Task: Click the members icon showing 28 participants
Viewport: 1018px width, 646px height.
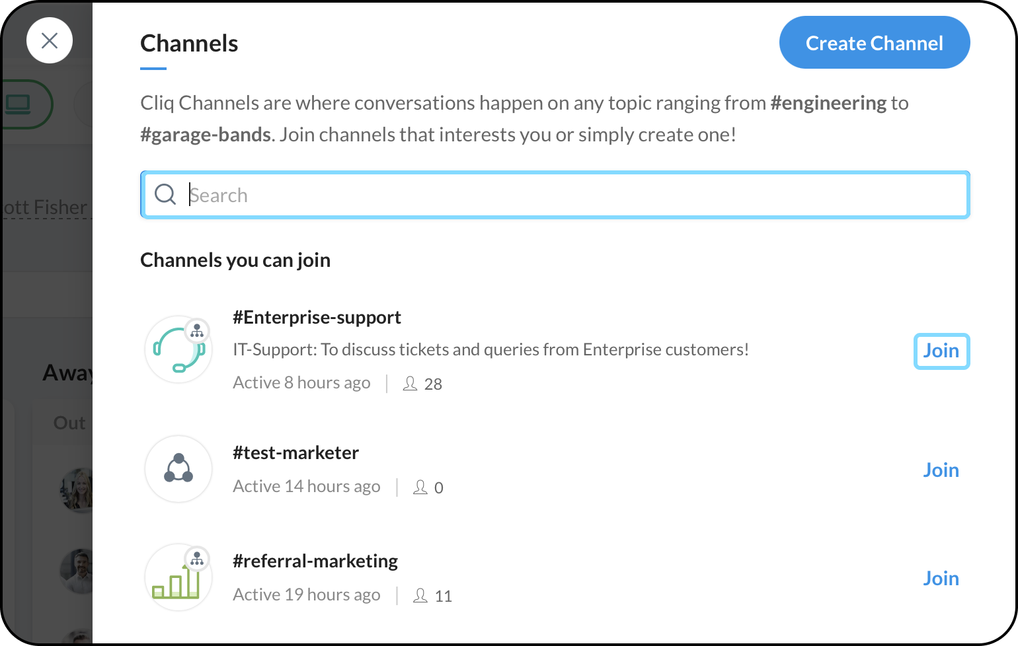Action: click(x=411, y=384)
